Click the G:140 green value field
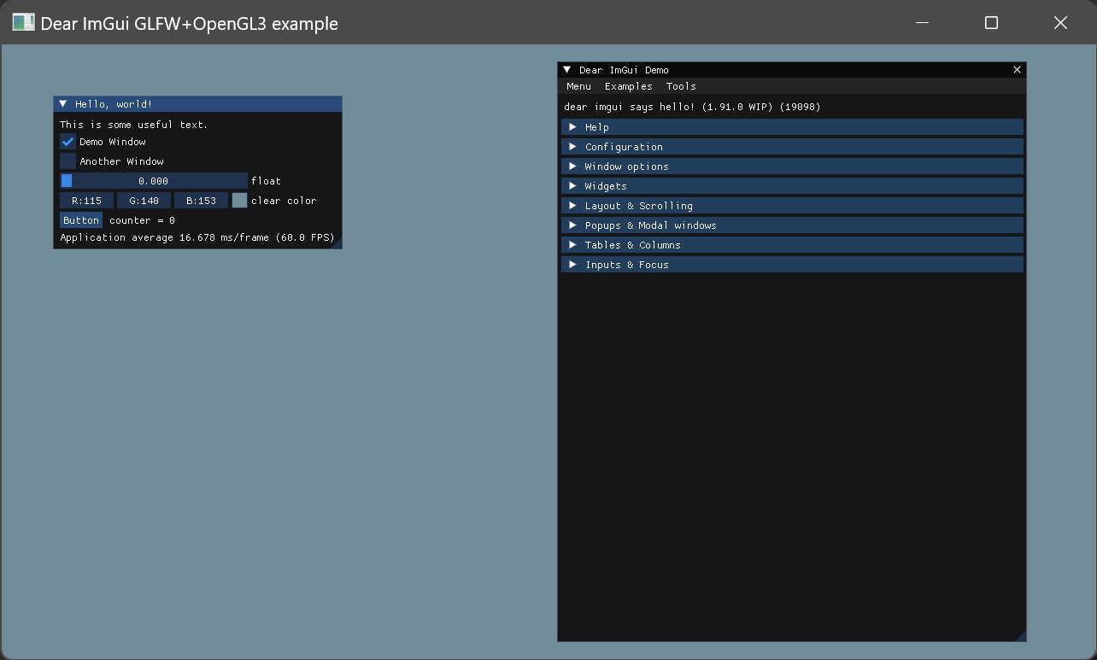Viewport: 1097px width, 660px height. click(144, 201)
